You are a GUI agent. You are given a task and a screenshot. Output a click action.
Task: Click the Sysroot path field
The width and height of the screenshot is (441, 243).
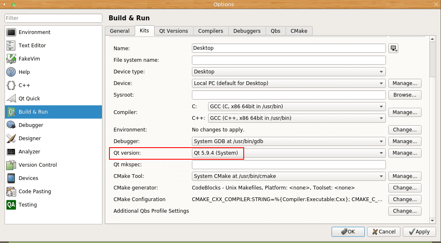click(x=288, y=95)
